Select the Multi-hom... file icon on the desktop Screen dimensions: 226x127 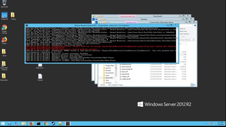tap(40, 66)
